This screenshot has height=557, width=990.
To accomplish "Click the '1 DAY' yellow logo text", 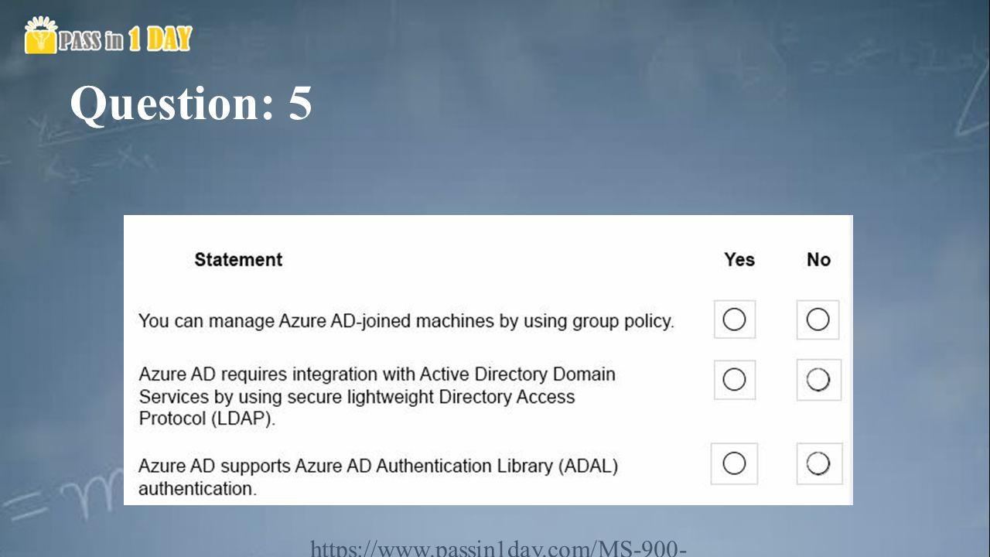I will (x=160, y=39).
